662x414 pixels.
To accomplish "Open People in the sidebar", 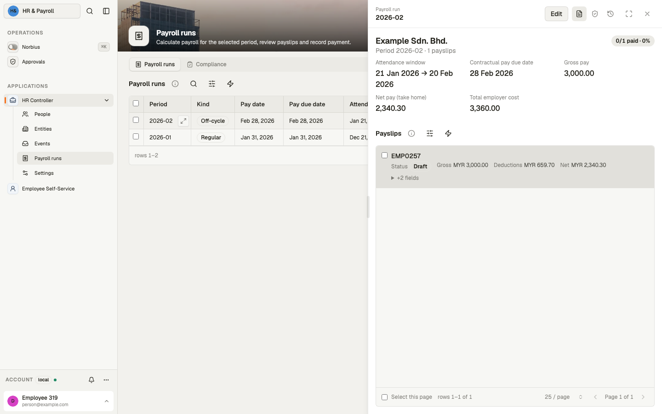I will (65, 114).
